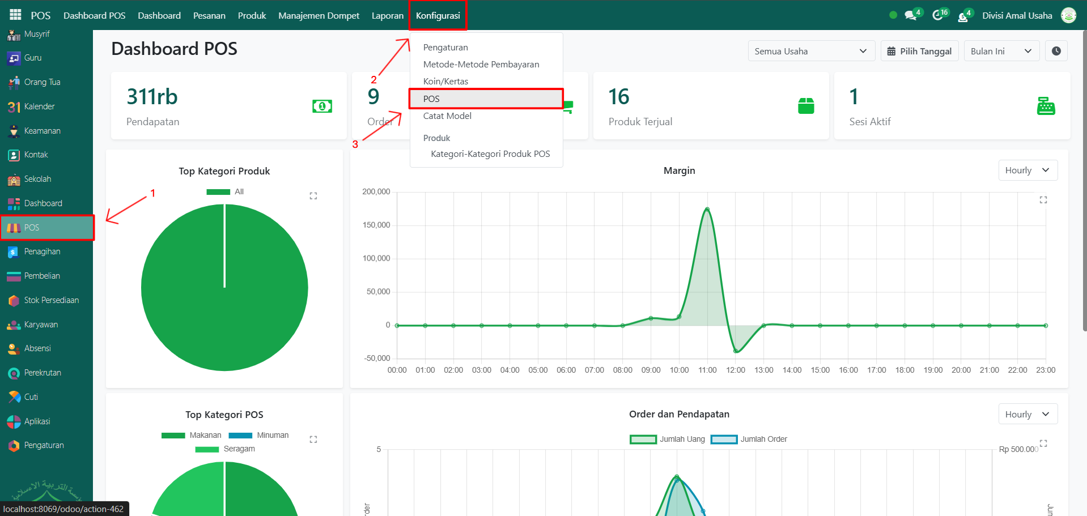
Task: Open Stok Persediaan app in sidebar
Action: click(x=51, y=300)
